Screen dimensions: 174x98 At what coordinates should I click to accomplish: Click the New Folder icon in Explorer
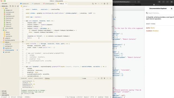[13, 6]
